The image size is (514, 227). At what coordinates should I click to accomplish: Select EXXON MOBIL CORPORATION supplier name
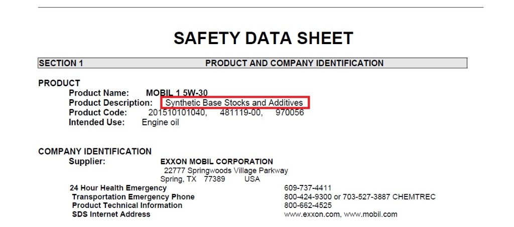[x=217, y=161]
